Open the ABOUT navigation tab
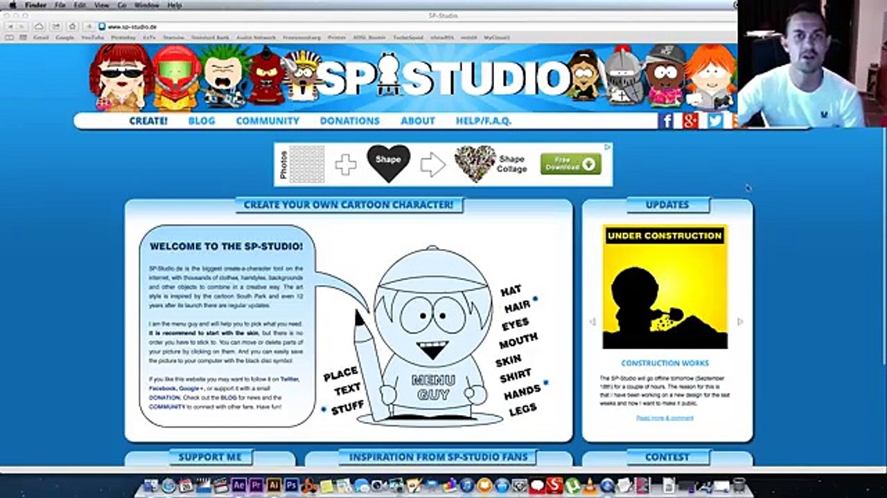Image resolution: width=887 pixels, height=498 pixels. 418,120
